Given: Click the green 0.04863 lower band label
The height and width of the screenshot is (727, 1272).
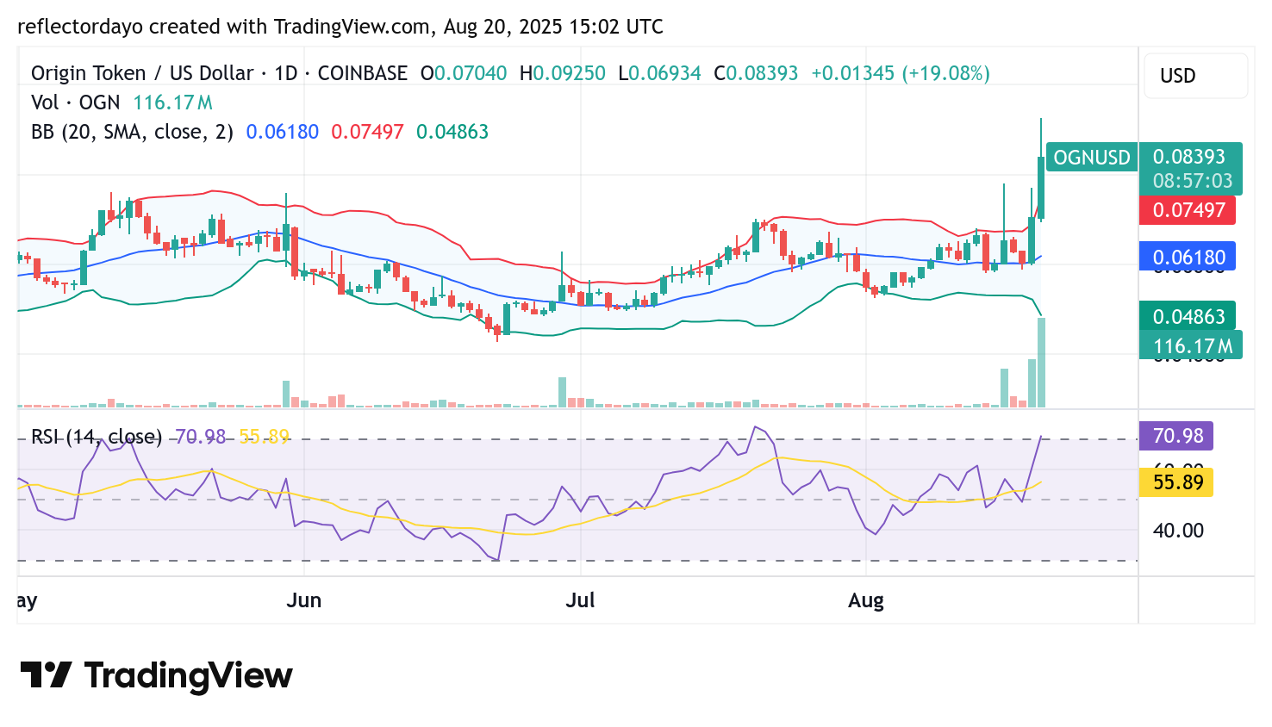Looking at the screenshot, I should pos(1188,316).
